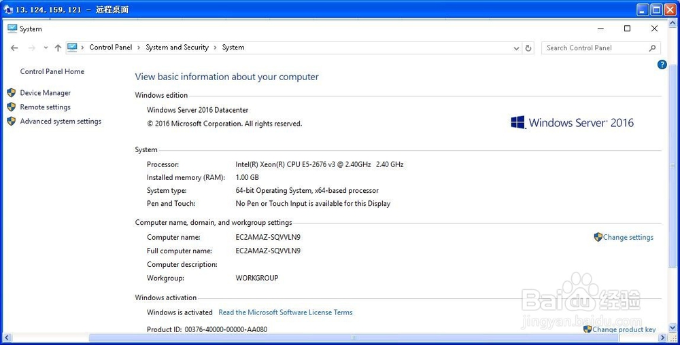Open System and Security breadcrumb

point(177,48)
